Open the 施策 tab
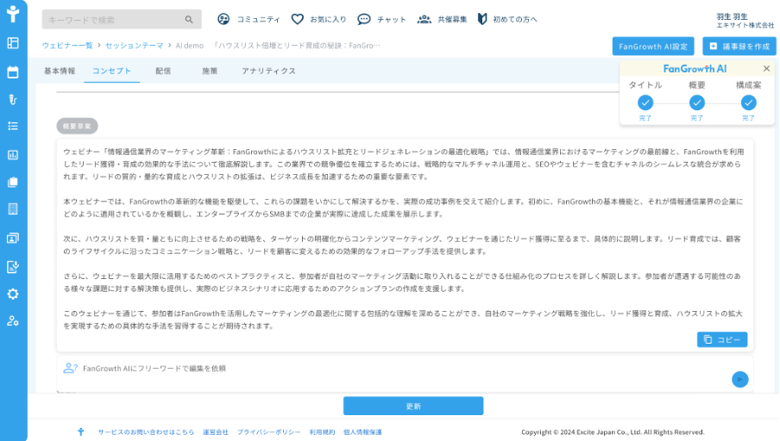This screenshot has width=780, height=441. 210,71
